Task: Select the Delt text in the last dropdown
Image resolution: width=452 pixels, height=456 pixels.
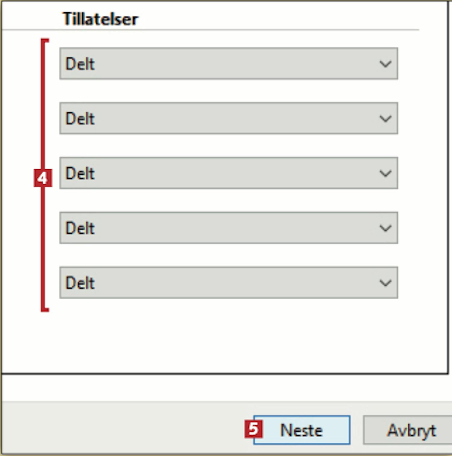Action: click(80, 283)
